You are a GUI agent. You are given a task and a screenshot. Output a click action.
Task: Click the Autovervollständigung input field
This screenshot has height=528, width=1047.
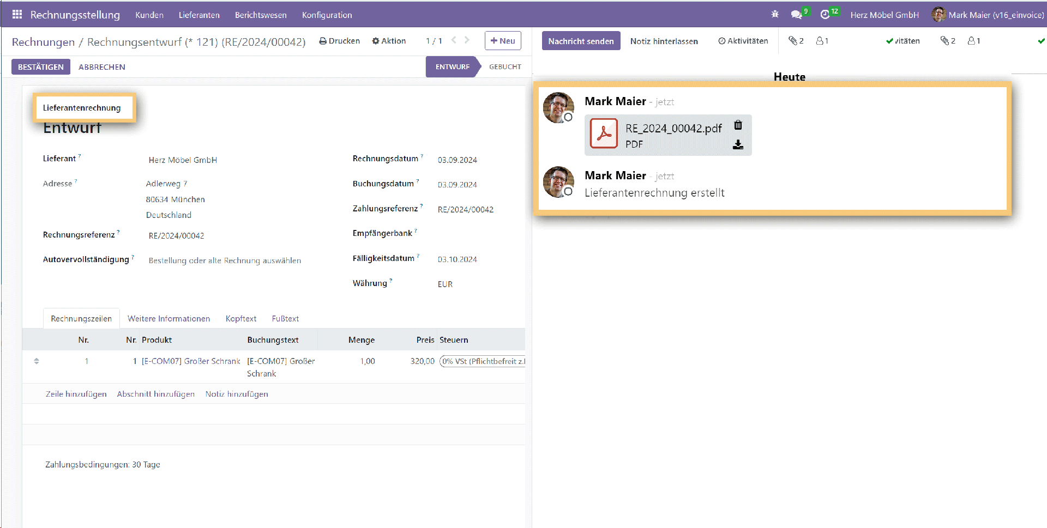coord(225,260)
